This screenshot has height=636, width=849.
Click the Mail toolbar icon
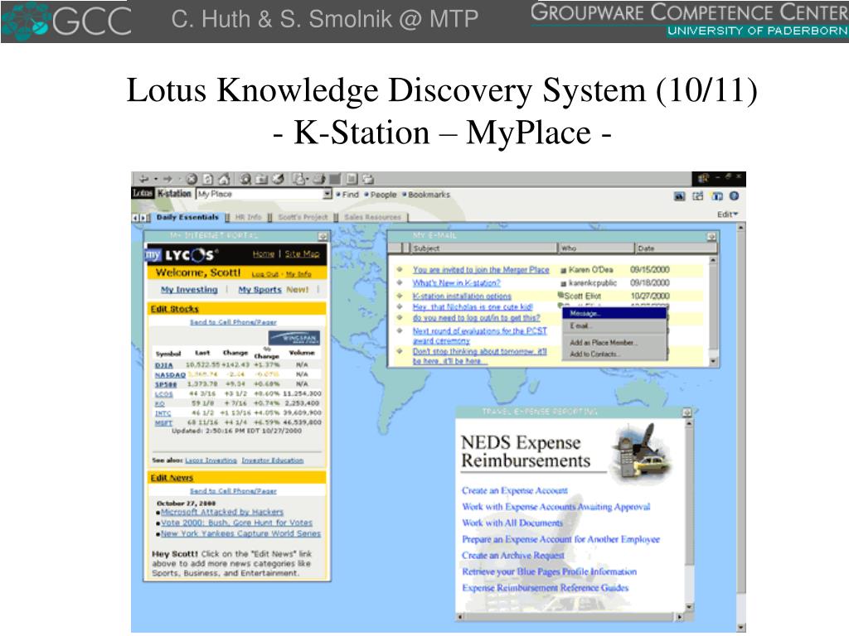pos(299,179)
